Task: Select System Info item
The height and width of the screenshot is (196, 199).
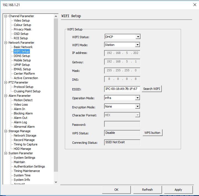Action: click(22, 180)
